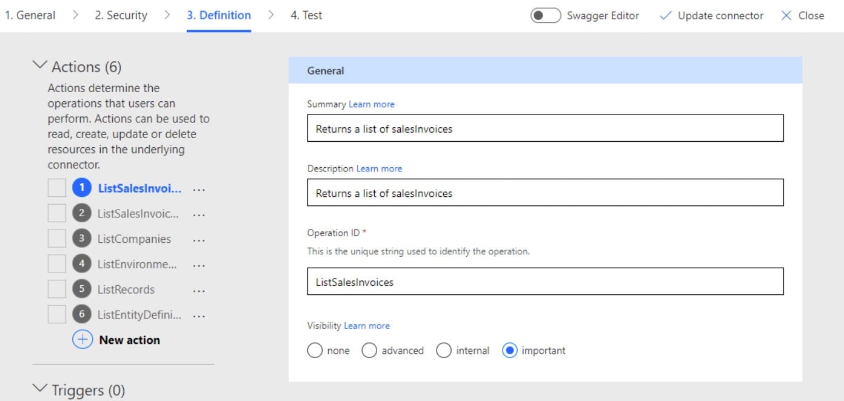Collapse the Triggers (0) section
Screen dimensions: 844x401
pos(41,389)
